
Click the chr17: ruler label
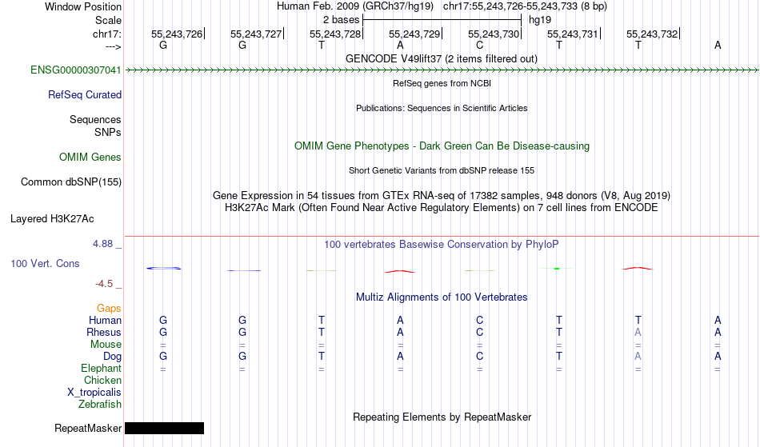coord(107,34)
